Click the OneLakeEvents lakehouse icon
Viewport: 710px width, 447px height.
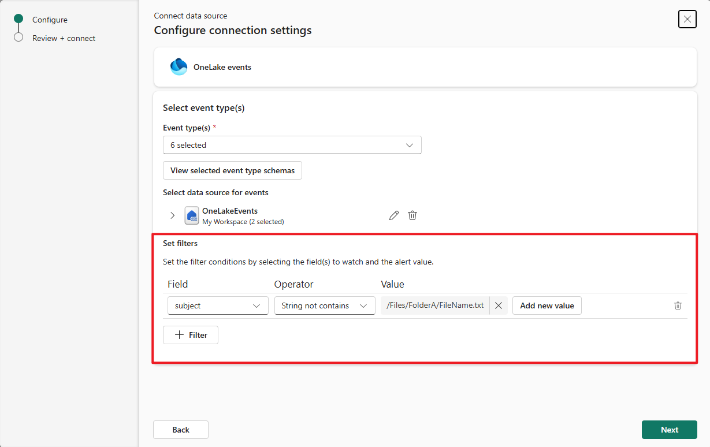click(191, 215)
